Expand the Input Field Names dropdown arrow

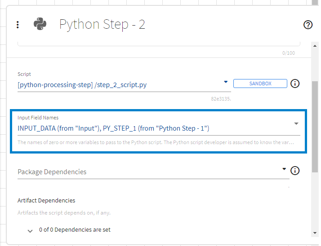[x=296, y=123]
